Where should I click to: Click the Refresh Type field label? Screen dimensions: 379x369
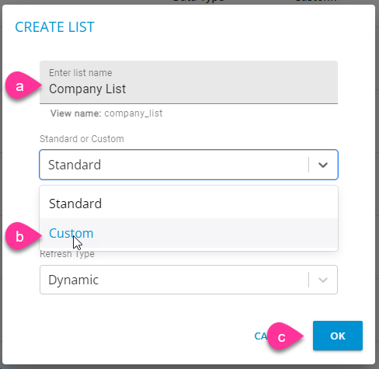click(x=67, y=254)
